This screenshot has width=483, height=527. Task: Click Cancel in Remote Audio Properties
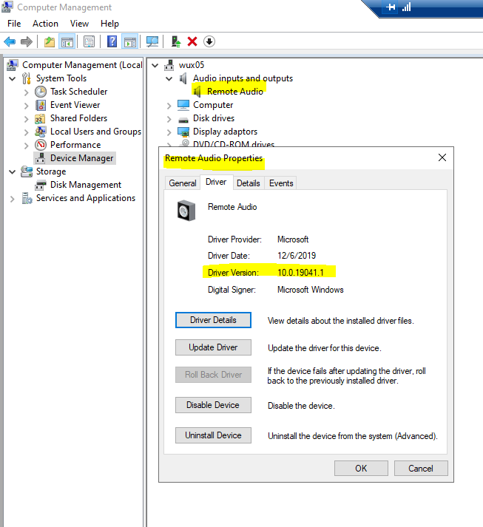pyautogui.click(x=421, y=468)
